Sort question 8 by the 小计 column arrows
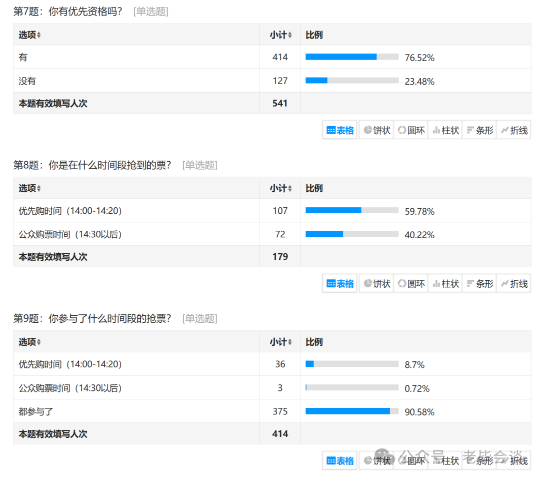The height and width of the screenshot is (479, 540). 290,188
